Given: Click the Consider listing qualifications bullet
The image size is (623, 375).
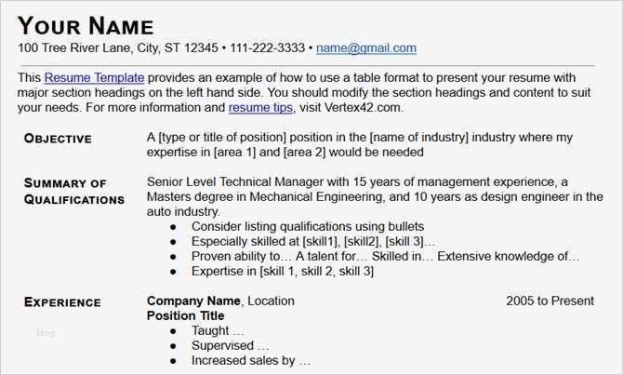Looking at the screenshot, I should (x=307, y=226).
